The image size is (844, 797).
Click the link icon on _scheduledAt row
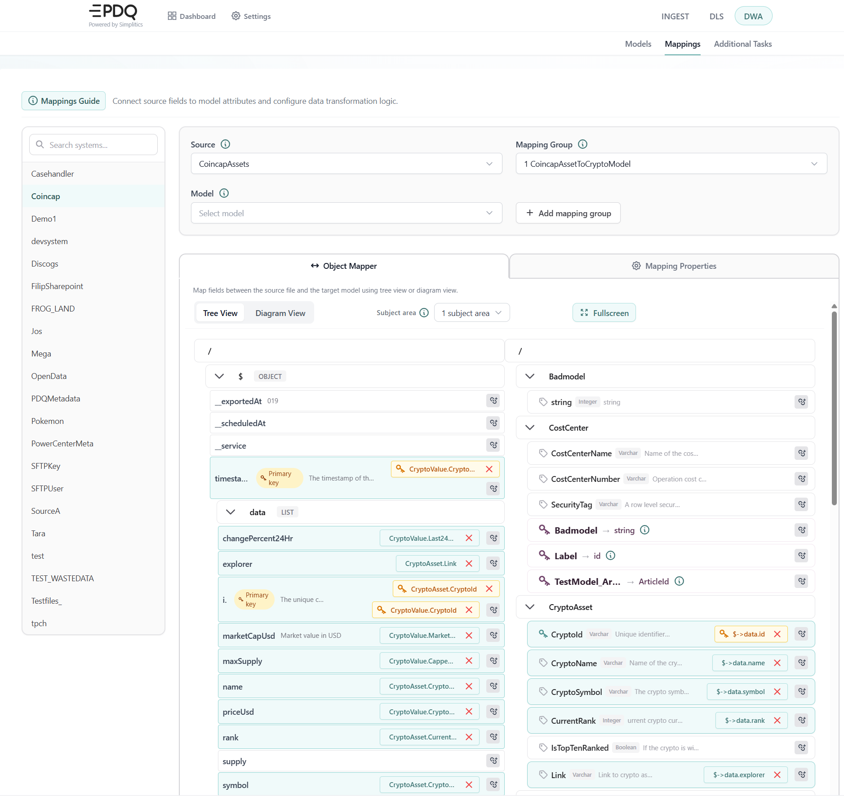coord(493,423)
